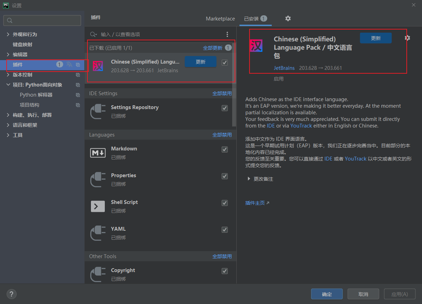Toggle the Shell Script plugin checkbox
This screenshot has width=422, height=304.
pos(225,203)
